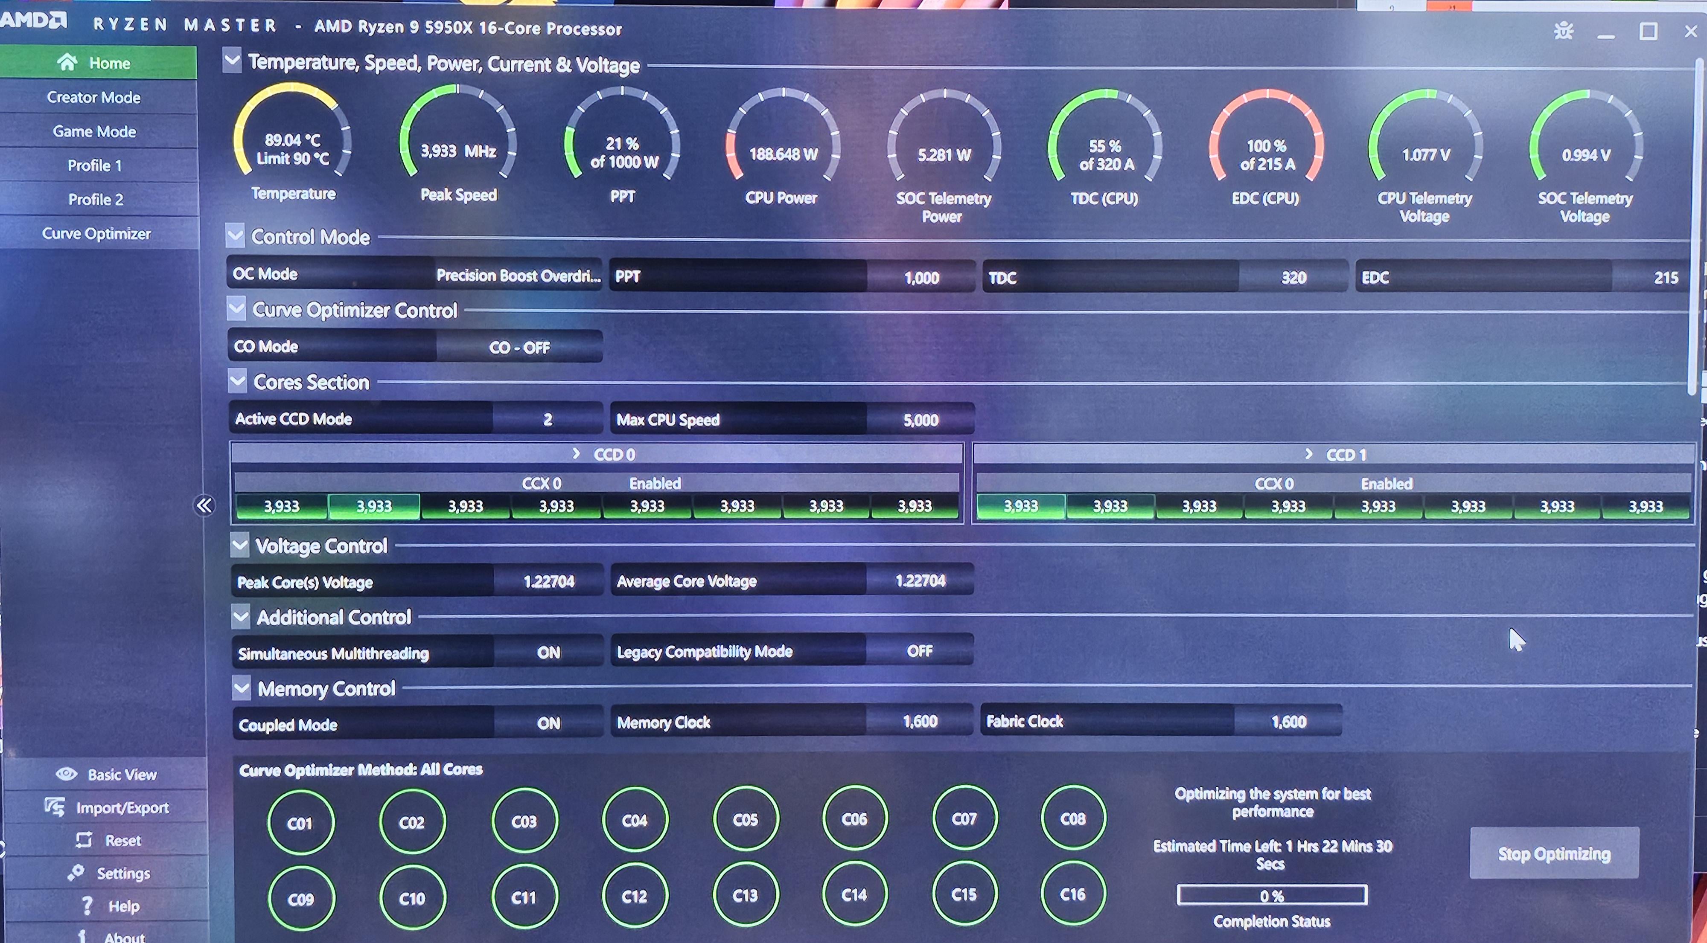Click the TDC value field showing 320
The height and width of the screenshot is (943, 1707).
click(1293, 277)
